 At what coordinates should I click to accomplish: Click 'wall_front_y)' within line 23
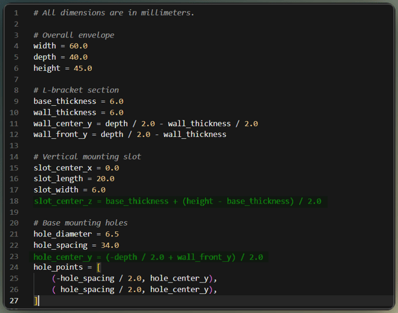tap(207, 257)
